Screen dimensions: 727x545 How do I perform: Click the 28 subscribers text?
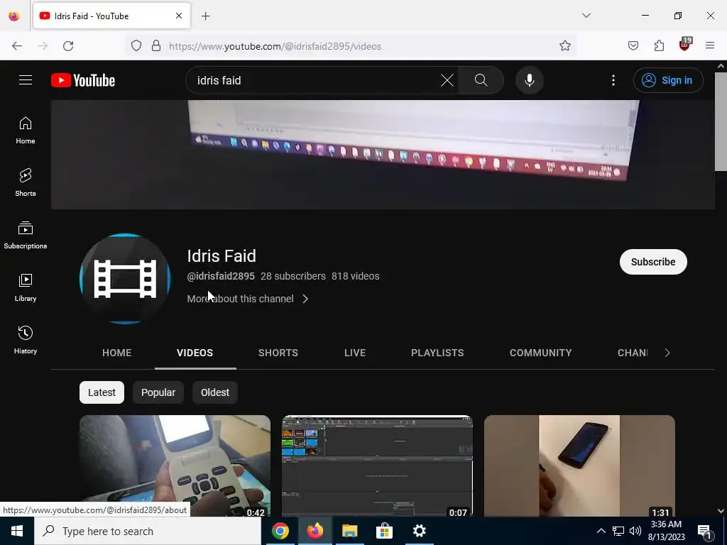[x=293, y=276]
